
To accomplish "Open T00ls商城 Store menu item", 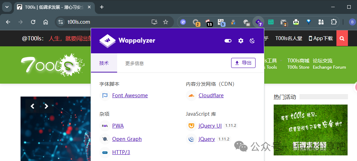I will 298,64.
